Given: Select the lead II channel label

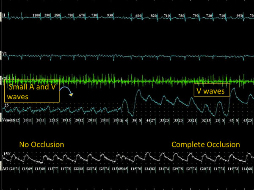Looking at the screenshot, I should point(3,15).
